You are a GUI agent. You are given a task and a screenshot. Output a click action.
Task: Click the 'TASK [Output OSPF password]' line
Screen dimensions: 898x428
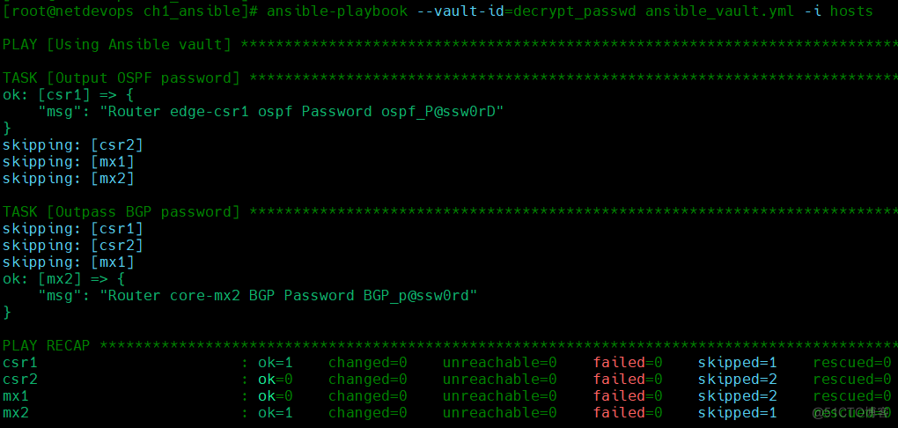click(x=121, y=77)
